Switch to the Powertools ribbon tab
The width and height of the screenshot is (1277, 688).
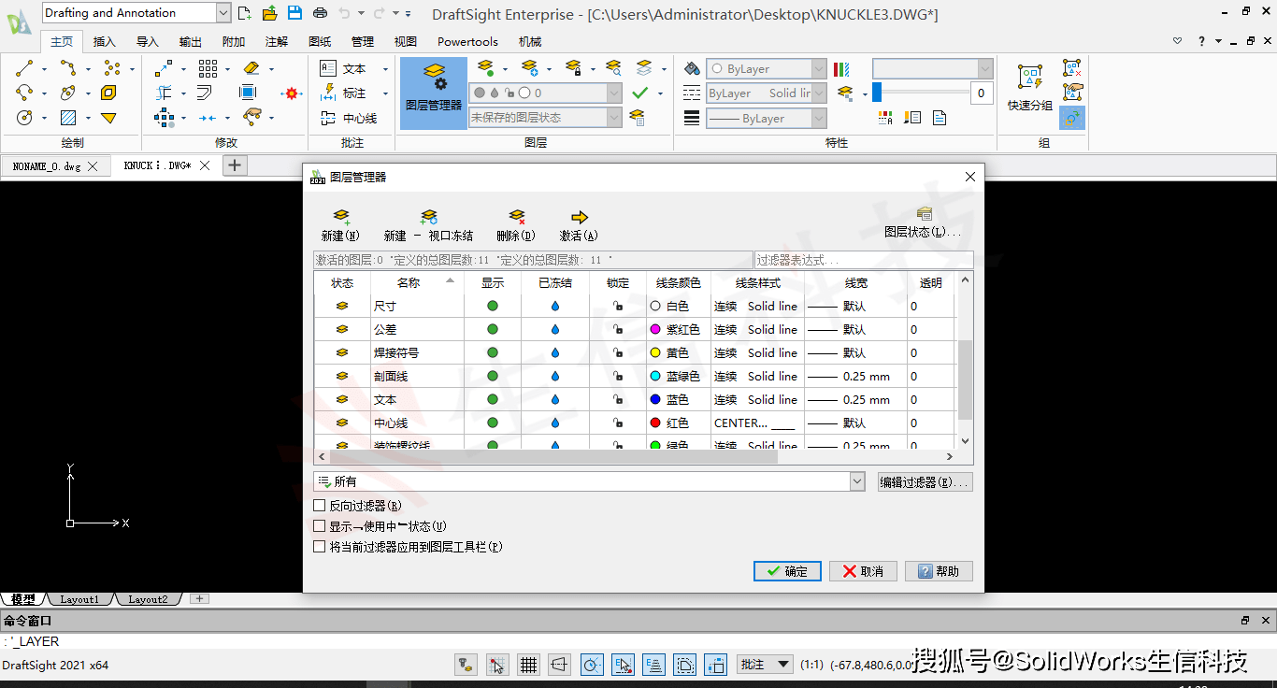click(466, 41)
